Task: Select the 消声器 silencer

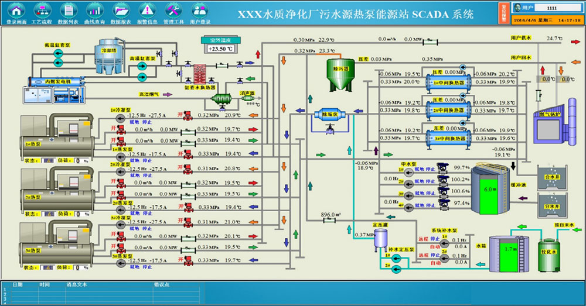Action: (x=247, y=98)
